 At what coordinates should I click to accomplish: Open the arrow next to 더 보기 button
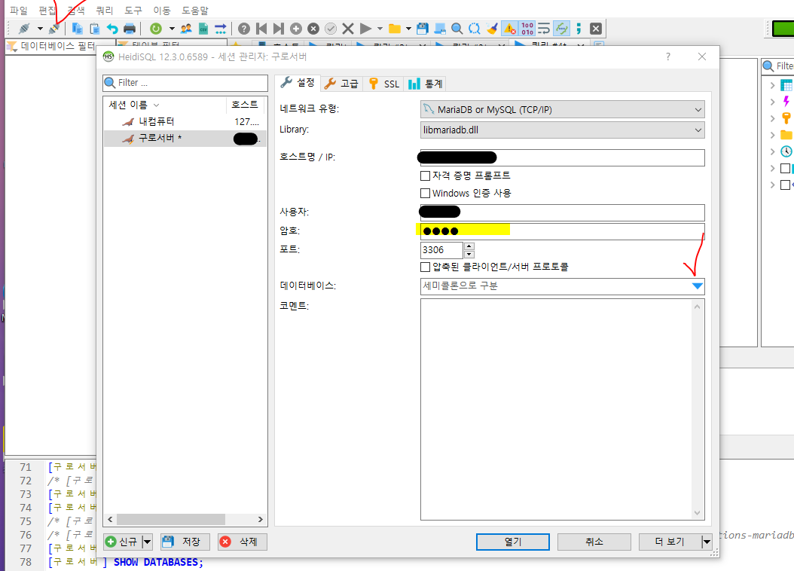point(707,542)
